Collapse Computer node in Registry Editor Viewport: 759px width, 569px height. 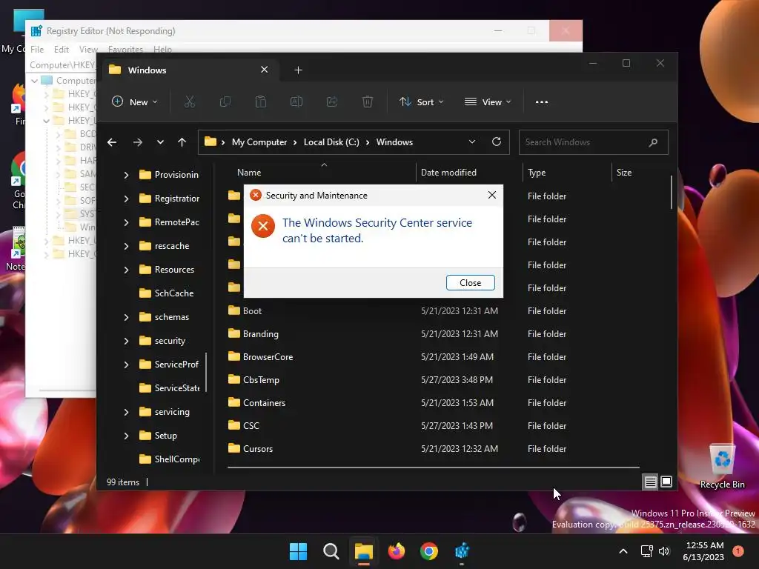click(34, 81)
